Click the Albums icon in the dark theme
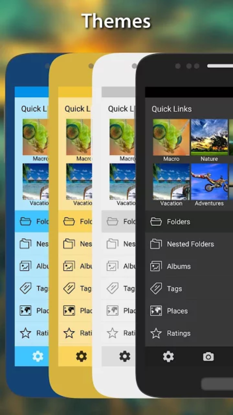The height and width of the screenshot is (415, 233). click(156, 266)
